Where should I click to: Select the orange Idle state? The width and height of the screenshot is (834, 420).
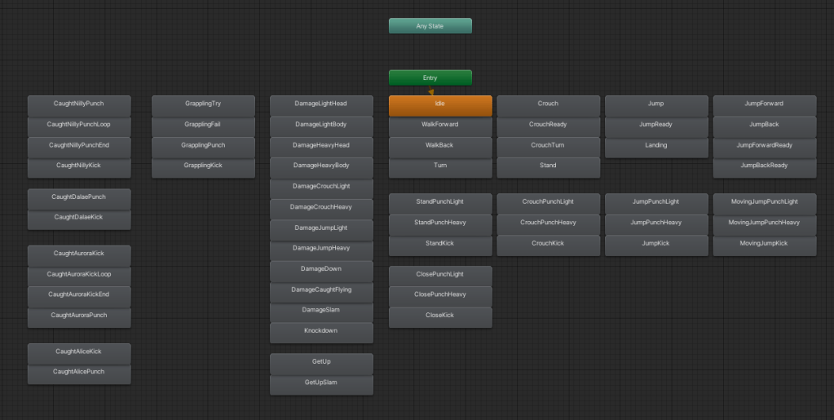click(440, 104)
